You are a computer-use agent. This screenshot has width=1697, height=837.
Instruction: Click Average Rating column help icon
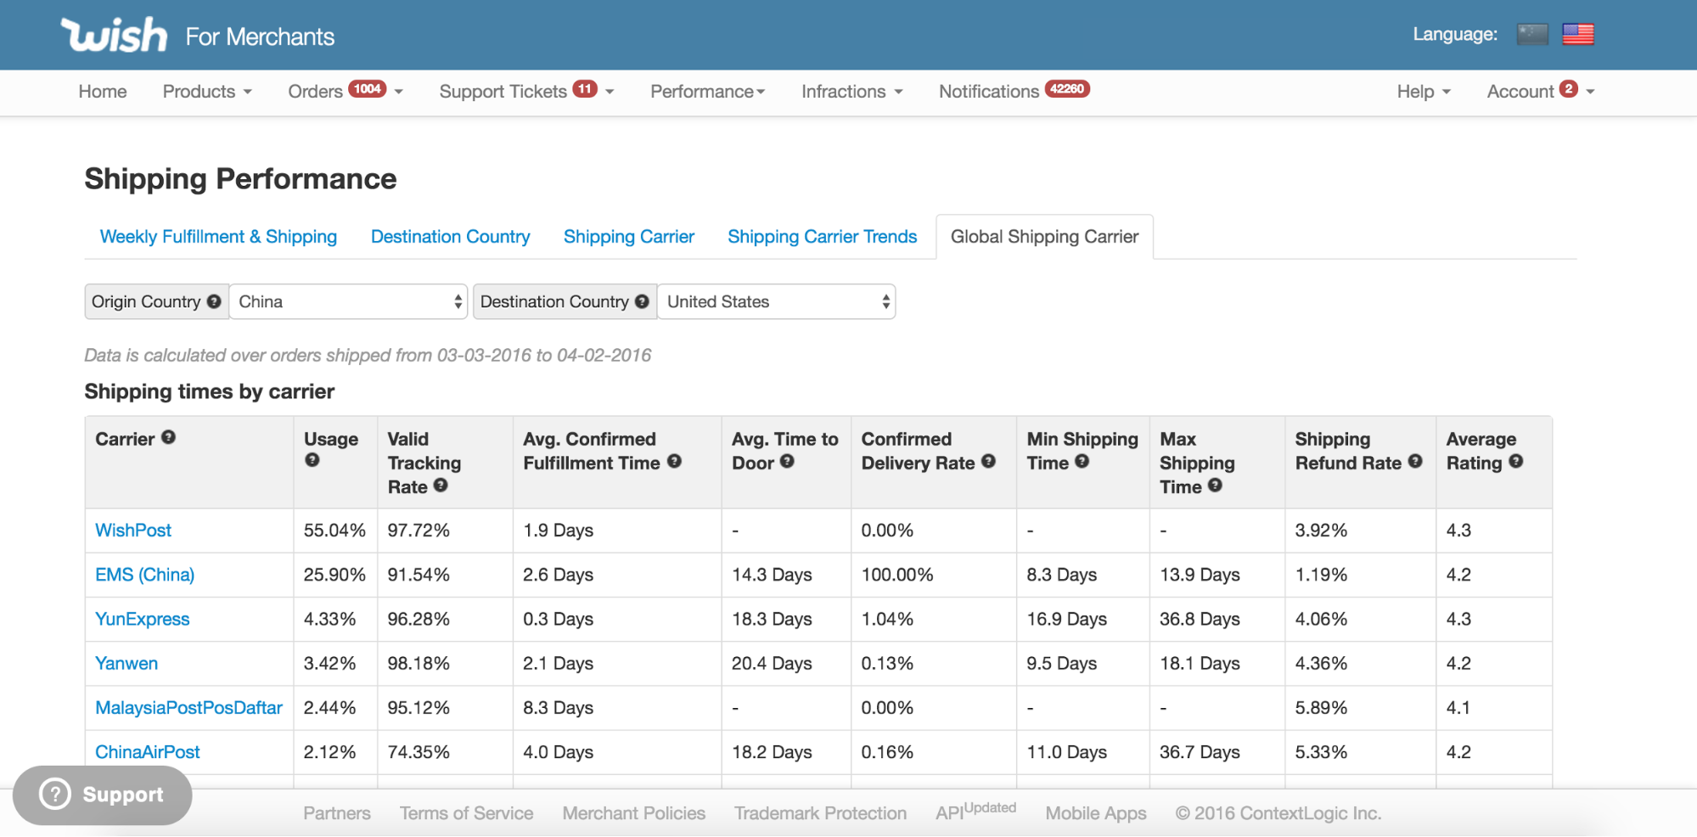point(1515,461)
